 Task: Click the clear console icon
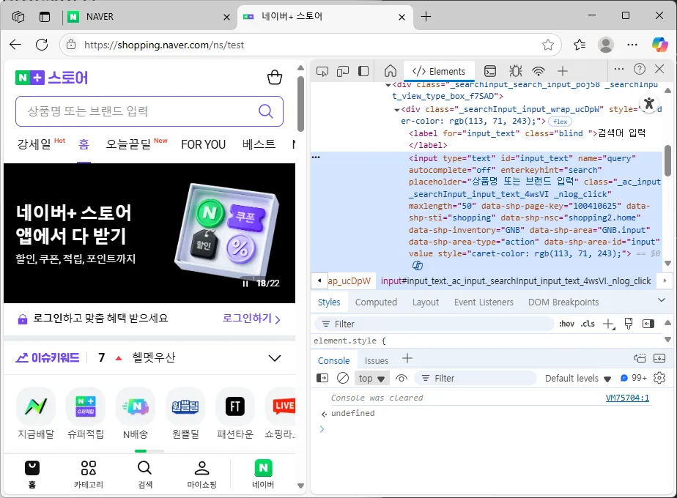coord(343,378)
